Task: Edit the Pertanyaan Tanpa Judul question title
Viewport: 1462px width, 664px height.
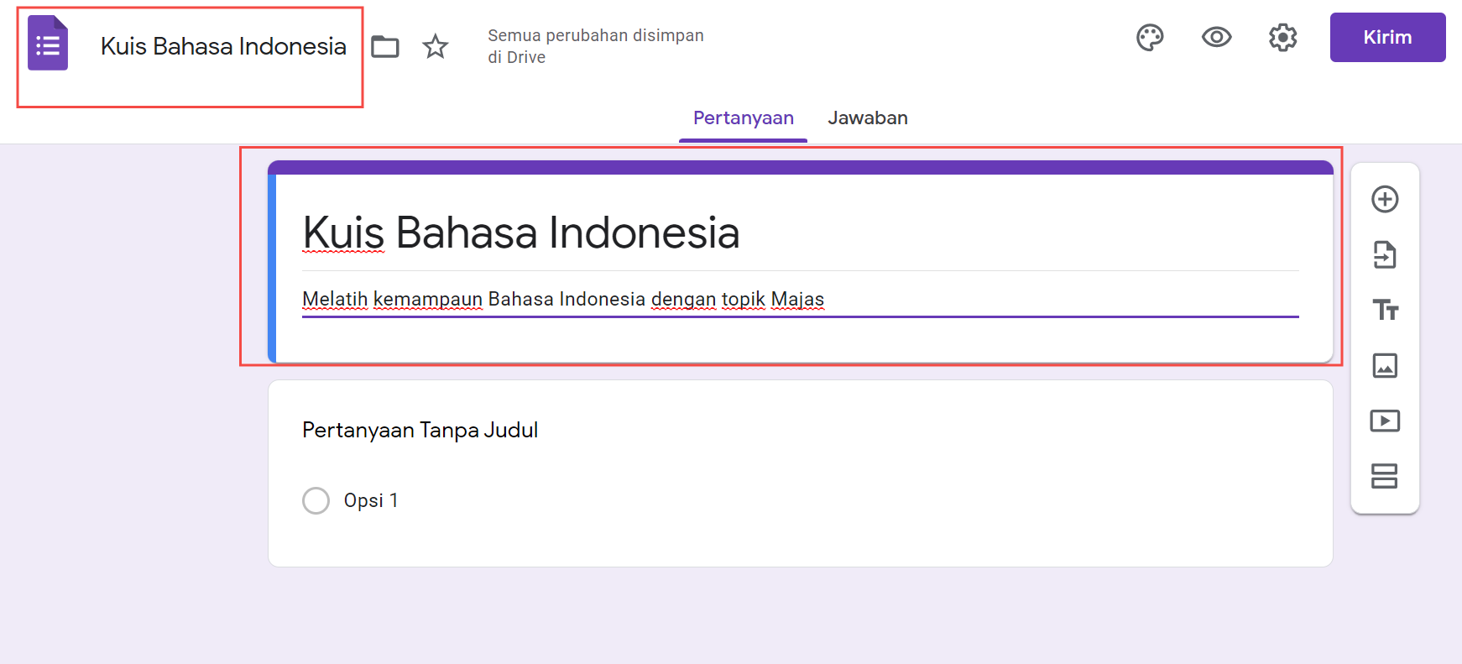Action: click(x=420, y=431)
